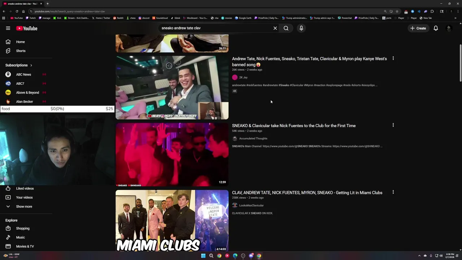Clear the search query with the X
Viewport: 462px width, 260px height.
click(275, 28)
